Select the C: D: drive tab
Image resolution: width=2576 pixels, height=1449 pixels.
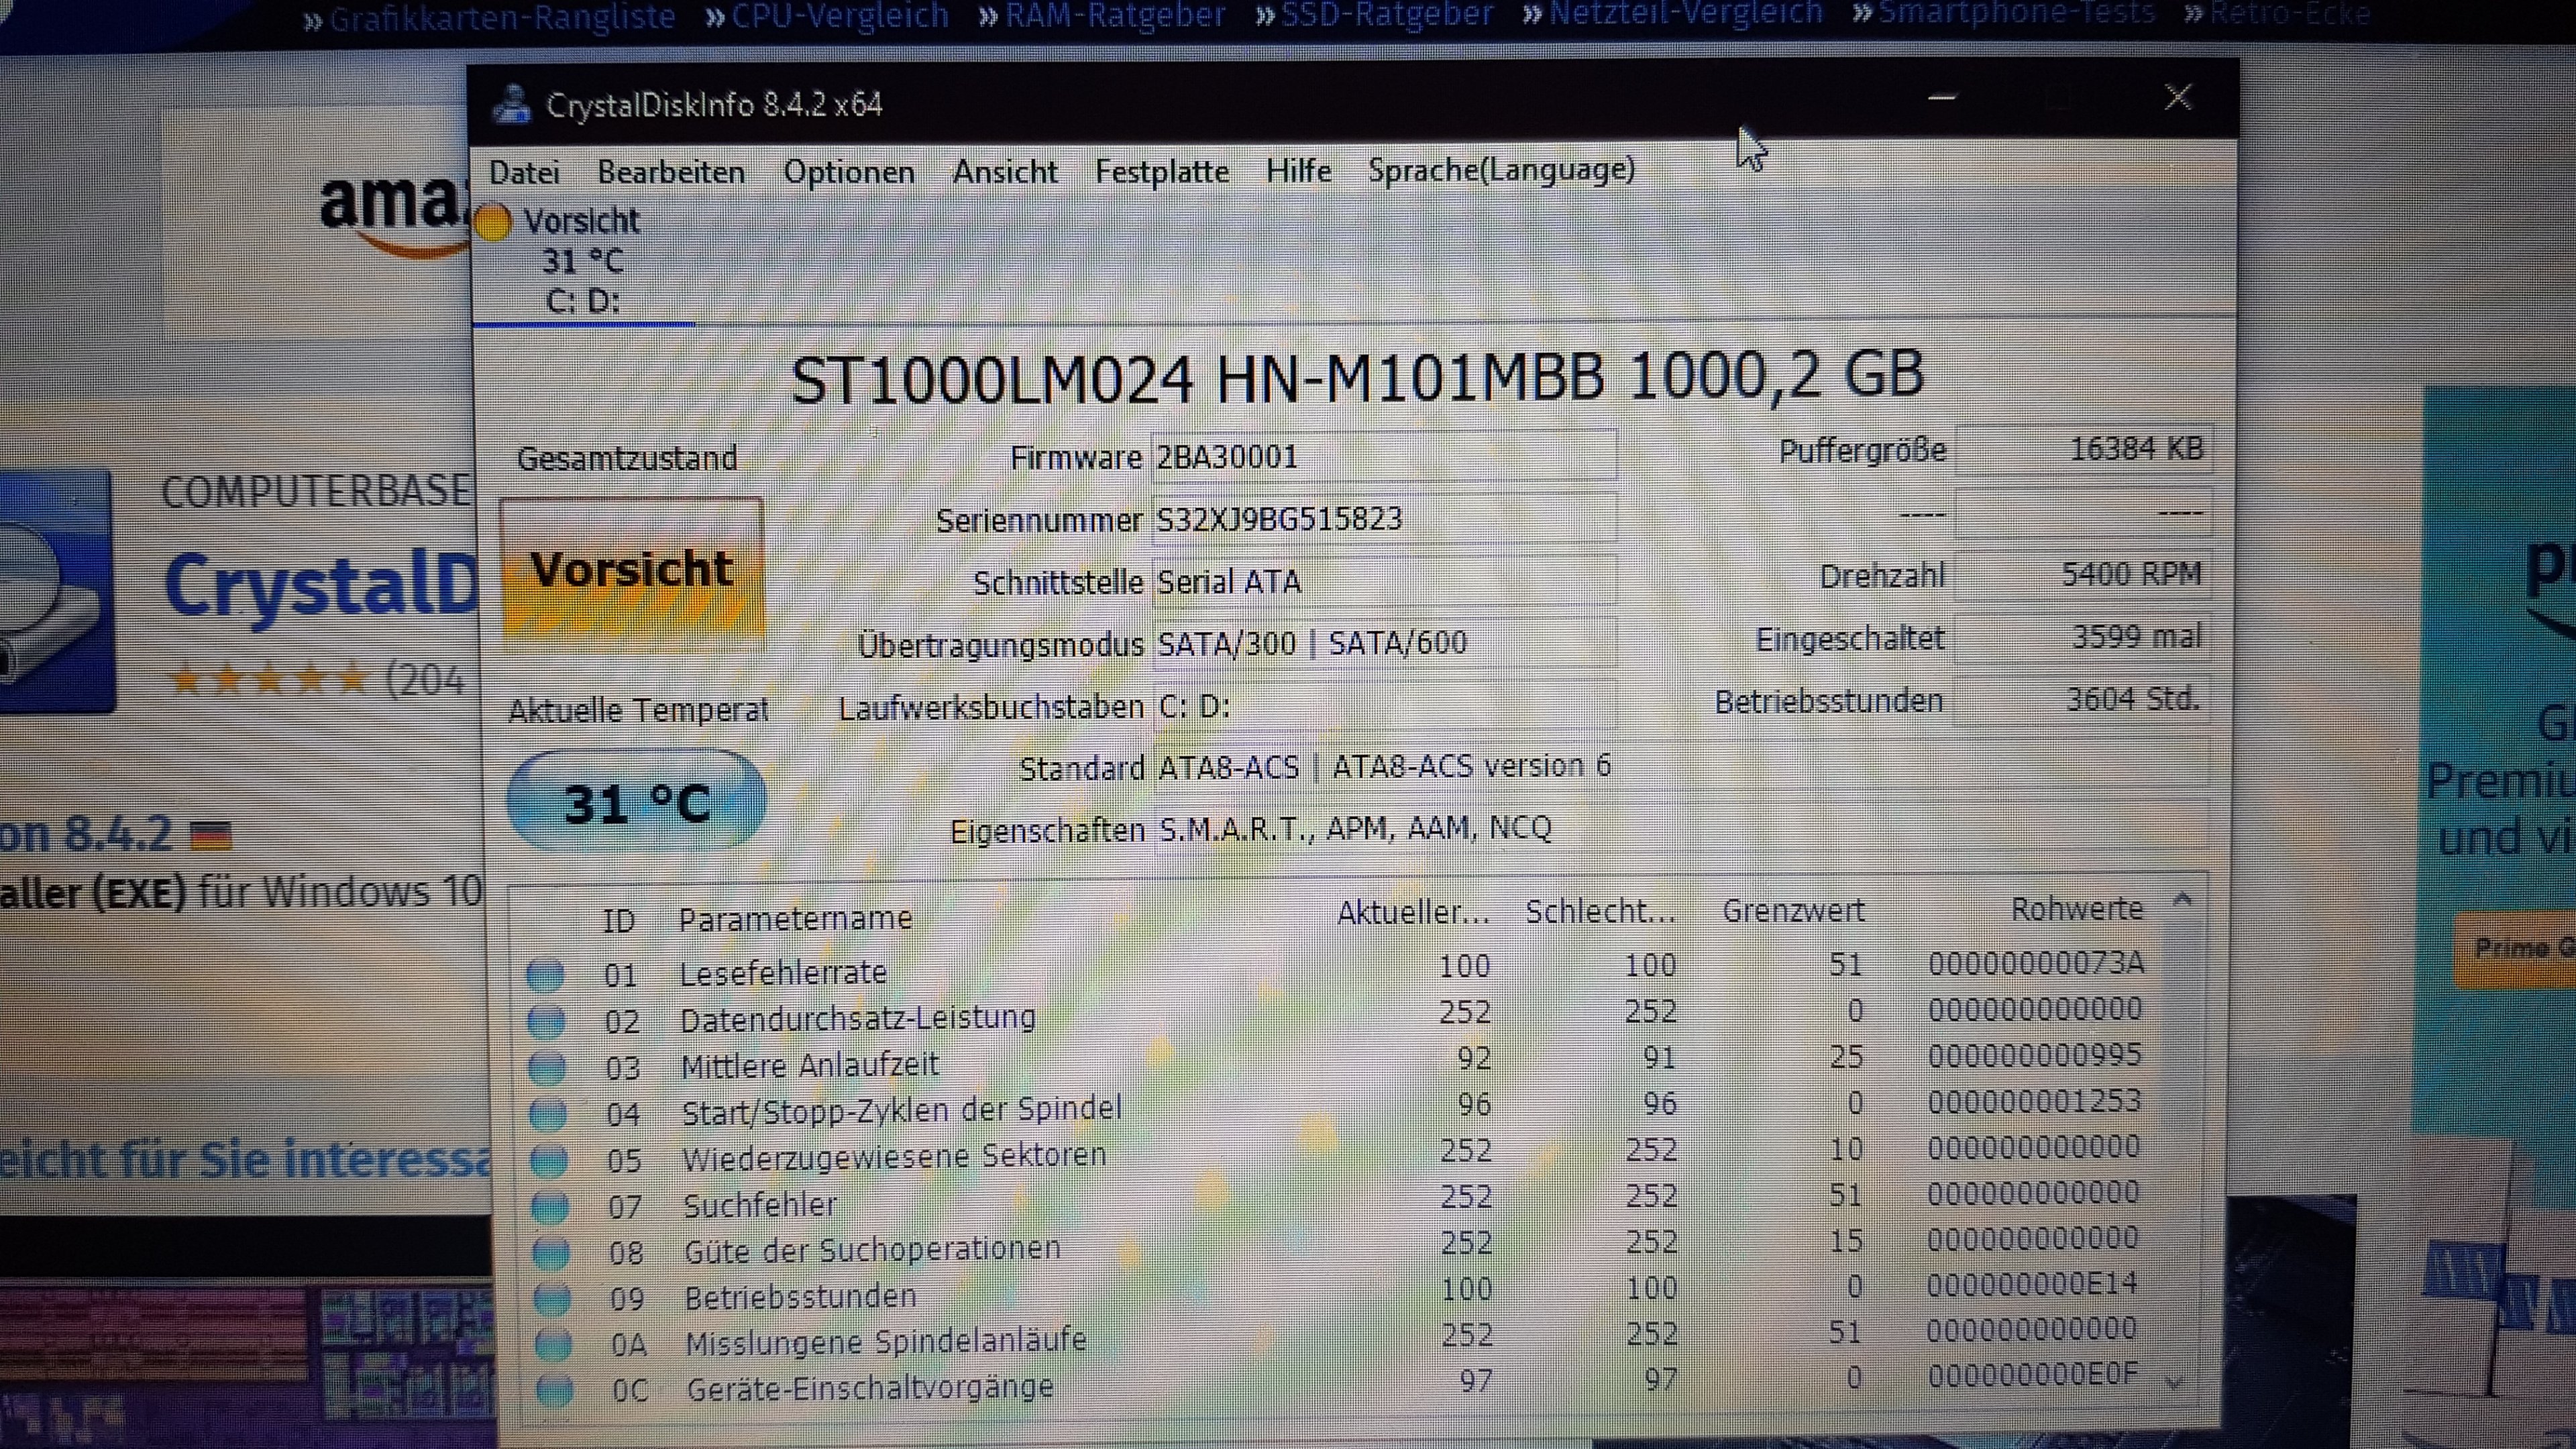point(582,301)
